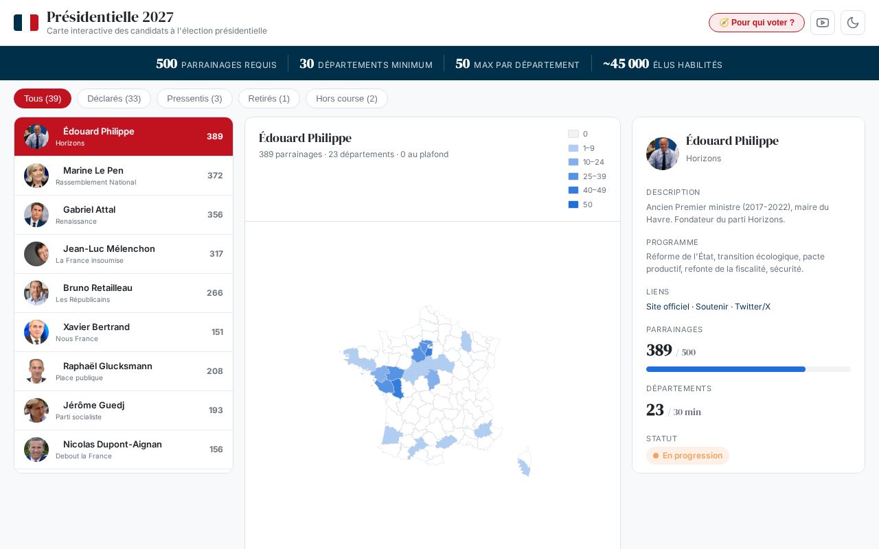Click the 266 count in Retailleau's row
Viewport: 879px width, 549px height.
[215, 293]
